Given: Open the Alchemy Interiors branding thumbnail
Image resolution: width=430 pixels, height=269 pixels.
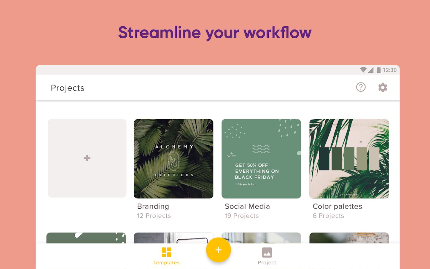Looking at the screenshot, I should tap(173, 159).
